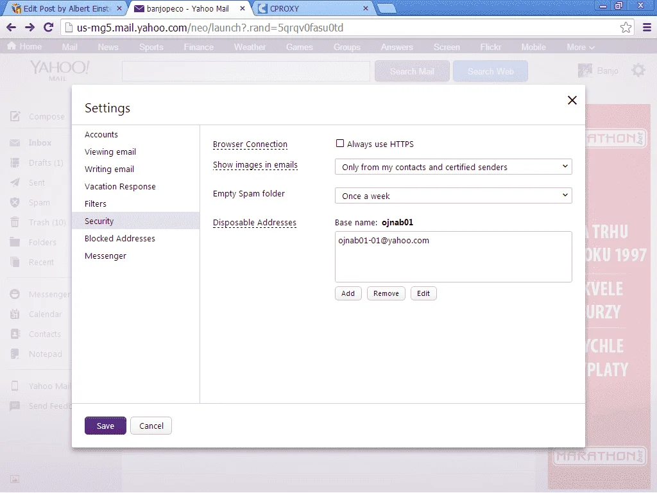This screenshot has width=657, height=493.
Task: Click the Search Web button
Action: [490, 71]
